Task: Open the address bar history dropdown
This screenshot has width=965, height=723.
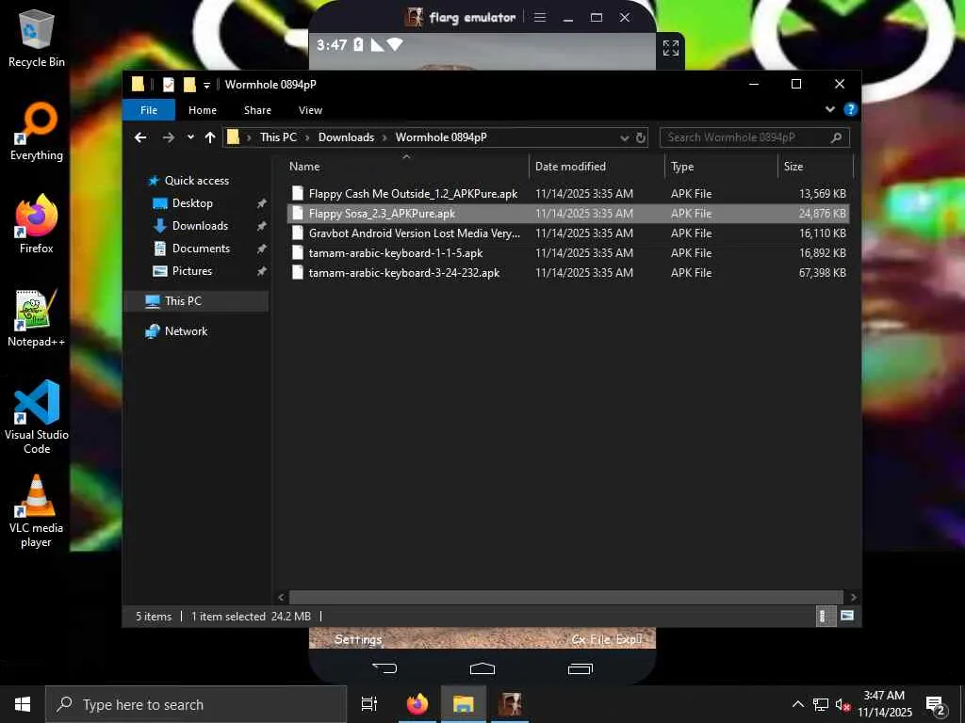Action: (625, 137)
